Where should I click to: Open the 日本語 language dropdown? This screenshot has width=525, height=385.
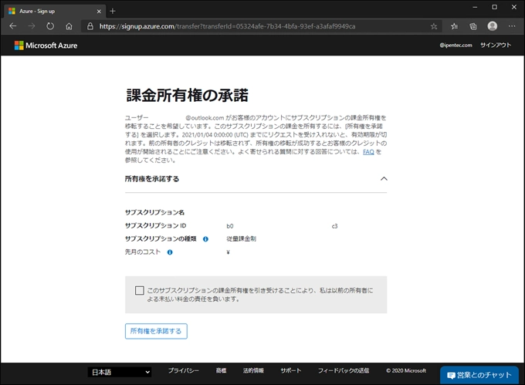pyautogui.click(x=120, y=372)
